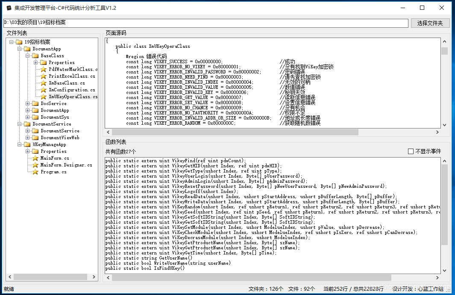This screenshot has height=295, width=455.
Task: Click the GetUserName function line
Action: point(149,258)
